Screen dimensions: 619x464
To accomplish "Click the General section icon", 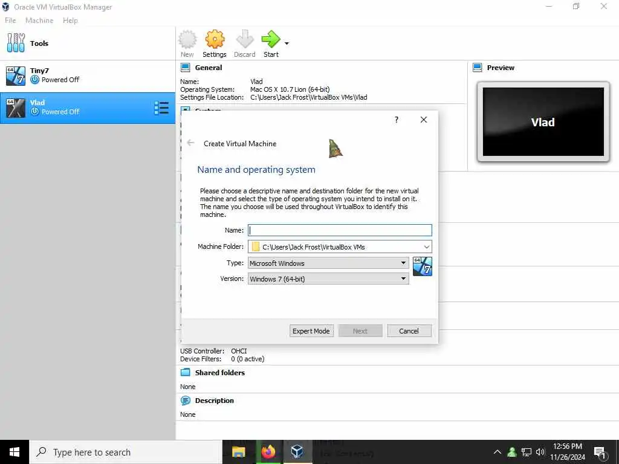I will point(185,68).
